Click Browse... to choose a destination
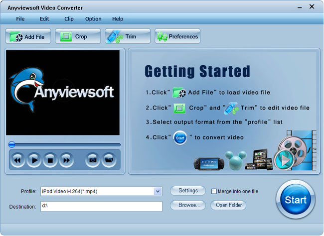This screenshot has width=324, height=236. [x=188, y=205]
